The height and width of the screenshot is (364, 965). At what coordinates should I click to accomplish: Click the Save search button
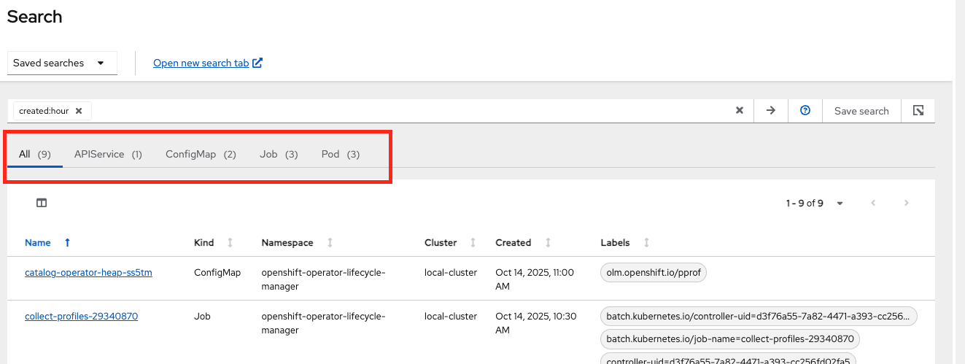pyautogui.click(x=861, y=111)
